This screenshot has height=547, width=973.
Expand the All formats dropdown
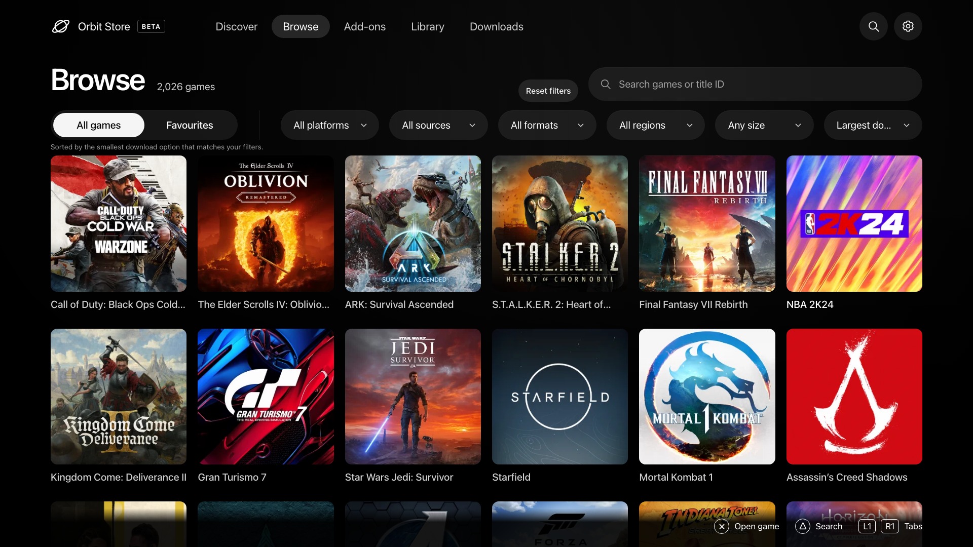pos(547,125)
